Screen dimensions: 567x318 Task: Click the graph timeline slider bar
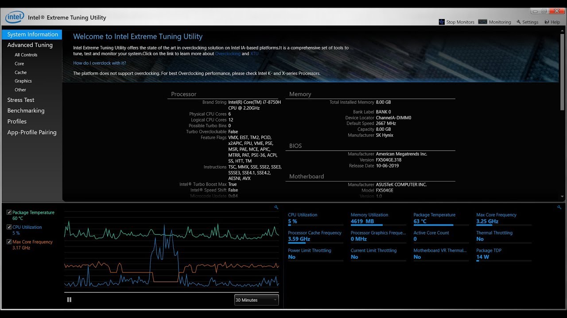171,292
